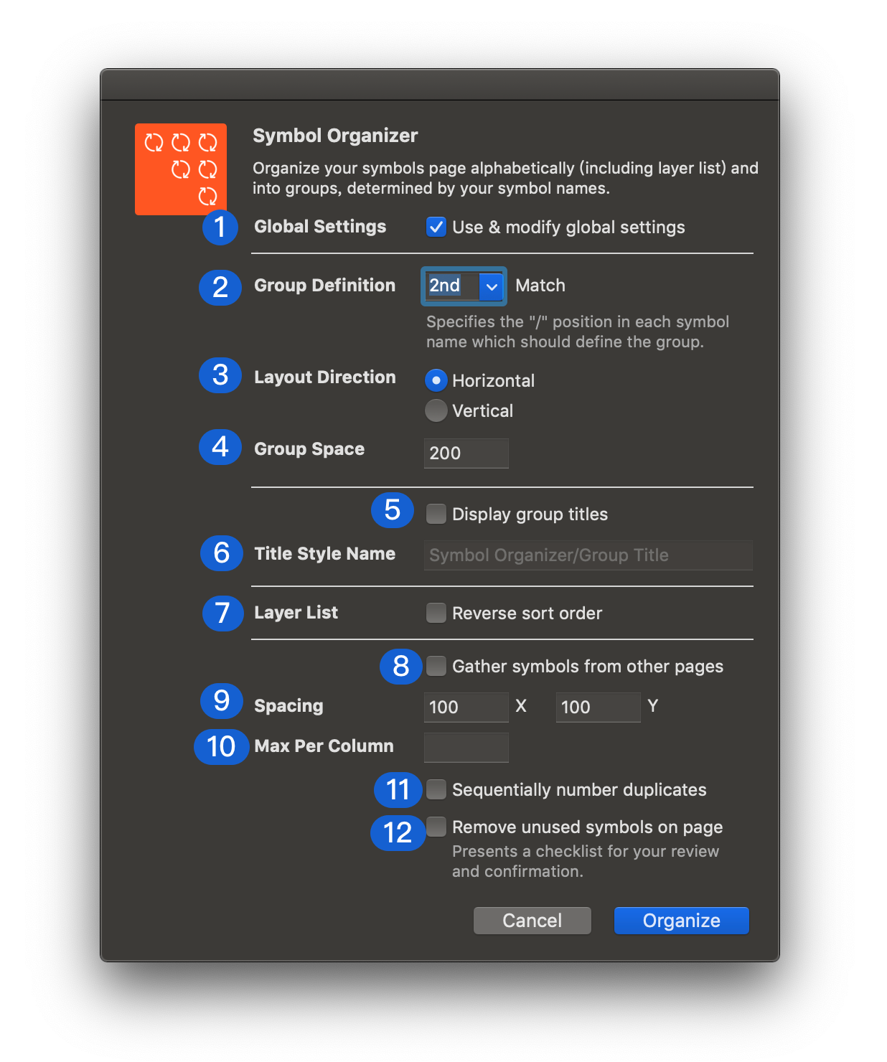Click the orange Symbol Organizer plugin icon
This screenshot has width=887, height=1062.
[x=181, y=169]
